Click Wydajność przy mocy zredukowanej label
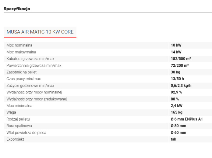212x158 pixels. point(37,99)
